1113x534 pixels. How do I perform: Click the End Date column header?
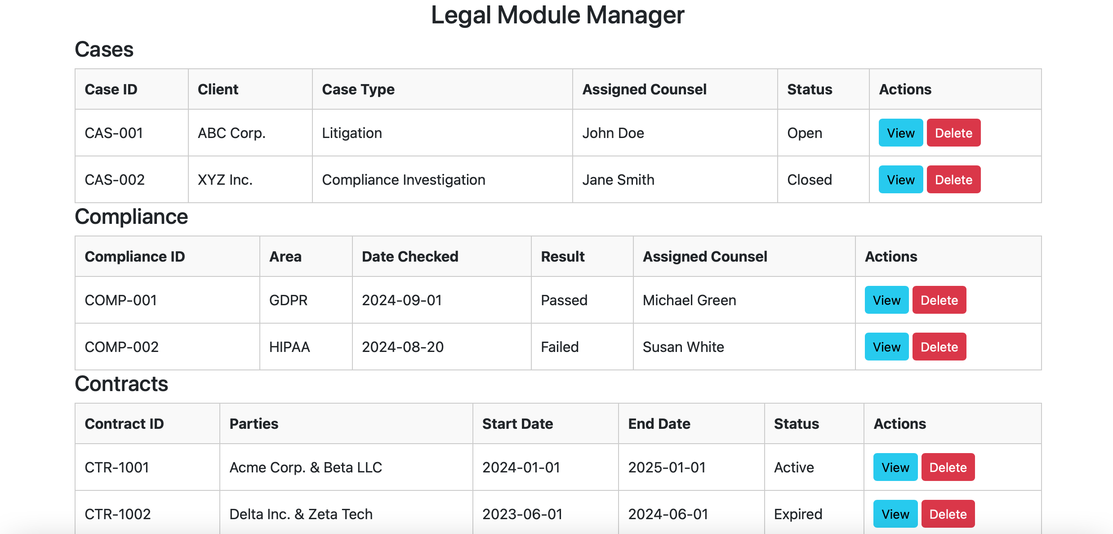659,424
